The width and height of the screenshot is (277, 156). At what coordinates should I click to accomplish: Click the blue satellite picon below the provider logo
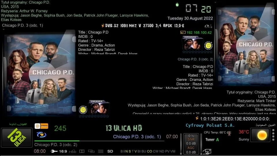42,135
